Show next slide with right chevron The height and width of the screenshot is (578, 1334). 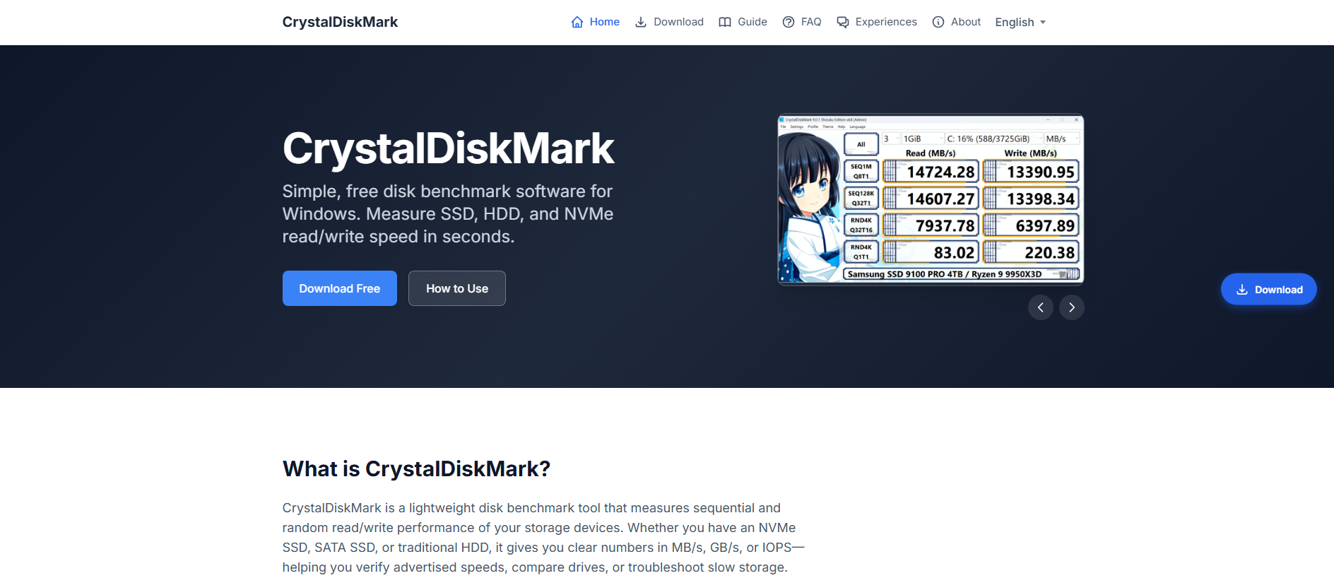1072,307
